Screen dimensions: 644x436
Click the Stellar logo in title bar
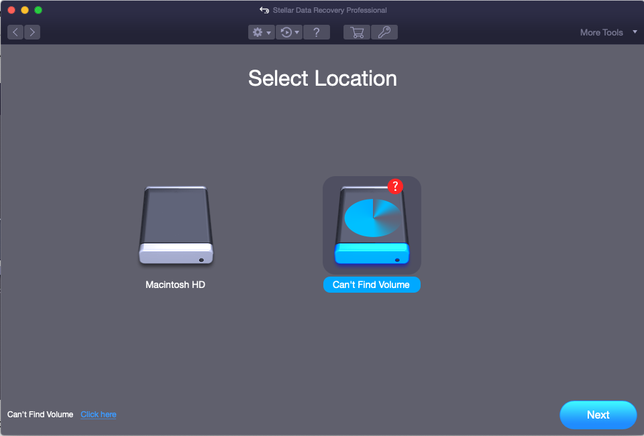click(264, 10)
